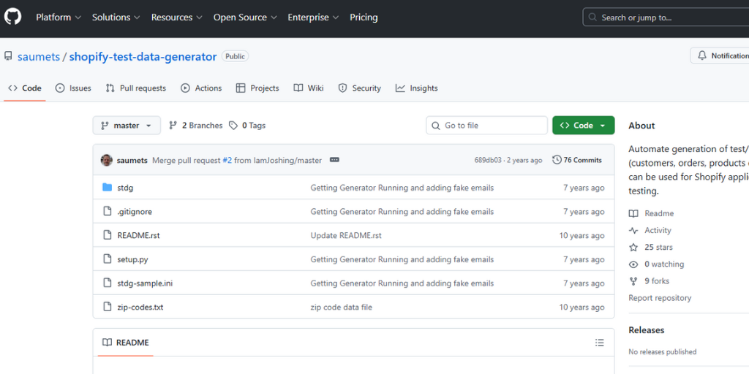
Task: Open the saumets owner profile link
Action: tap(39, 57)
